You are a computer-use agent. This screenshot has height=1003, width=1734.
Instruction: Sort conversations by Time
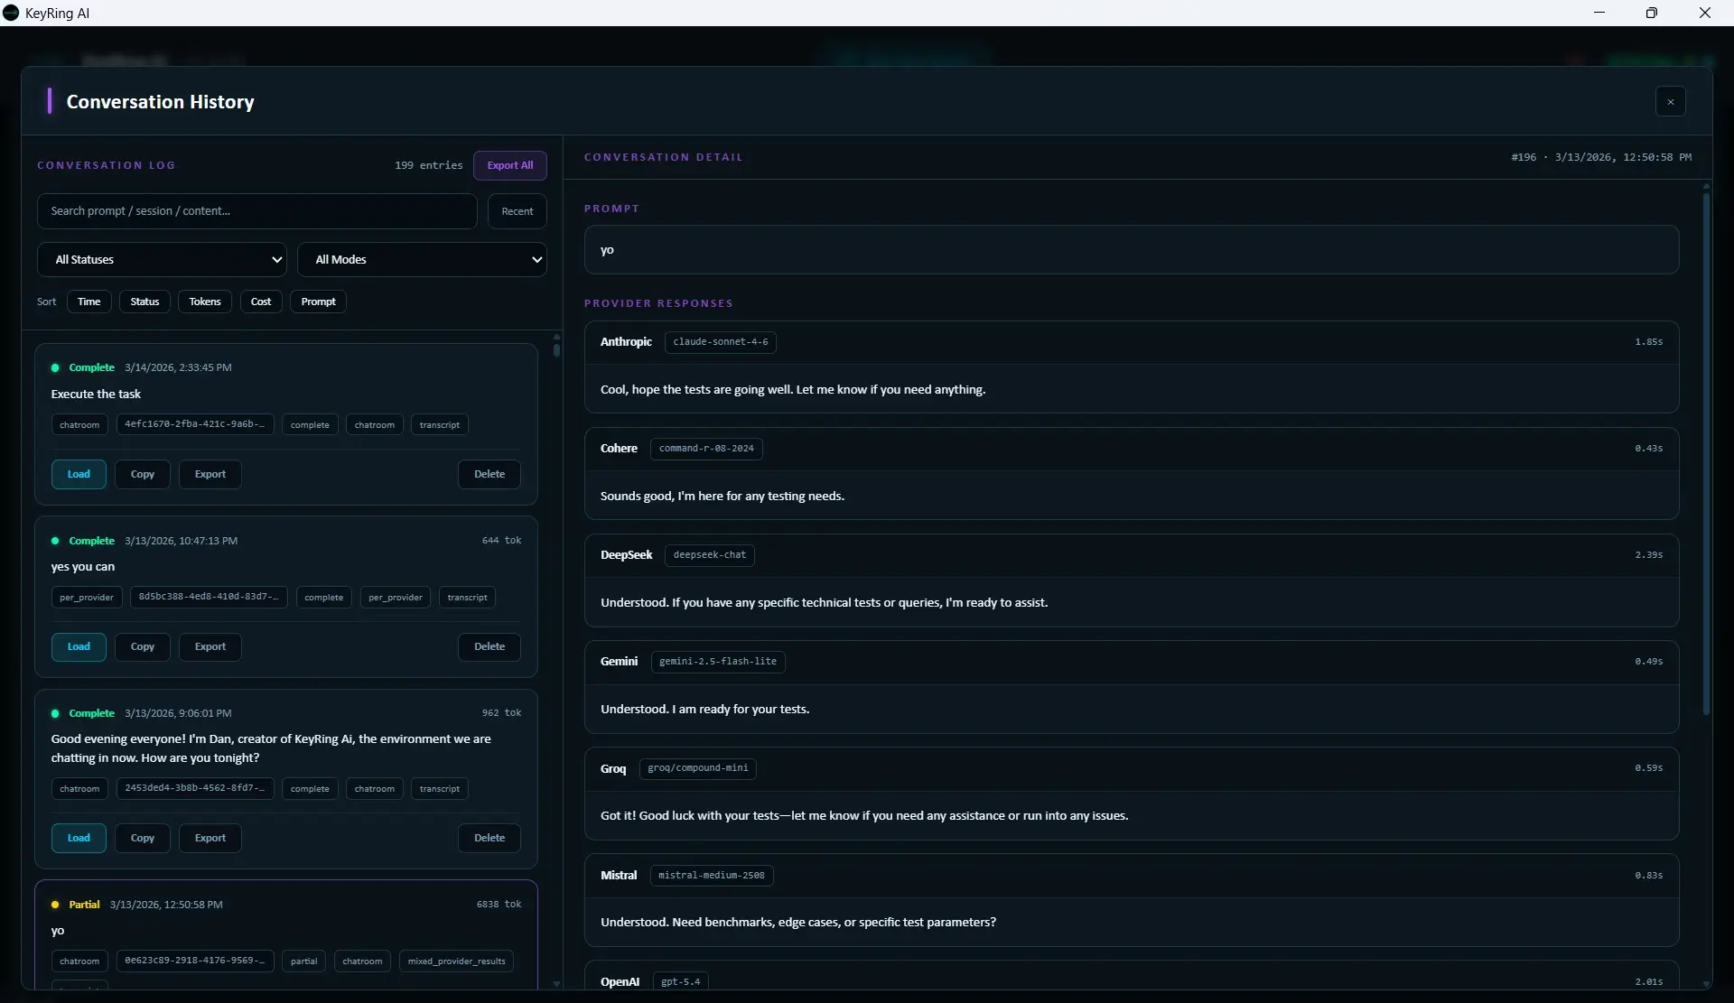89,302
